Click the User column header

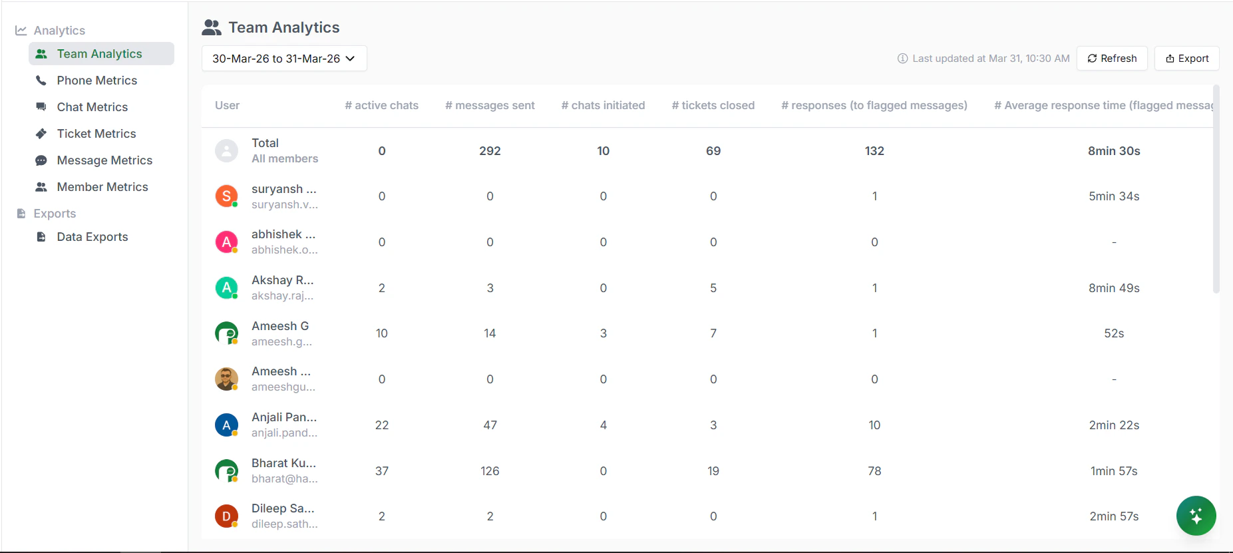click(227, 105)
